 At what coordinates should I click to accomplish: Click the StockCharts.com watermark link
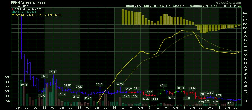coord(229,3)
